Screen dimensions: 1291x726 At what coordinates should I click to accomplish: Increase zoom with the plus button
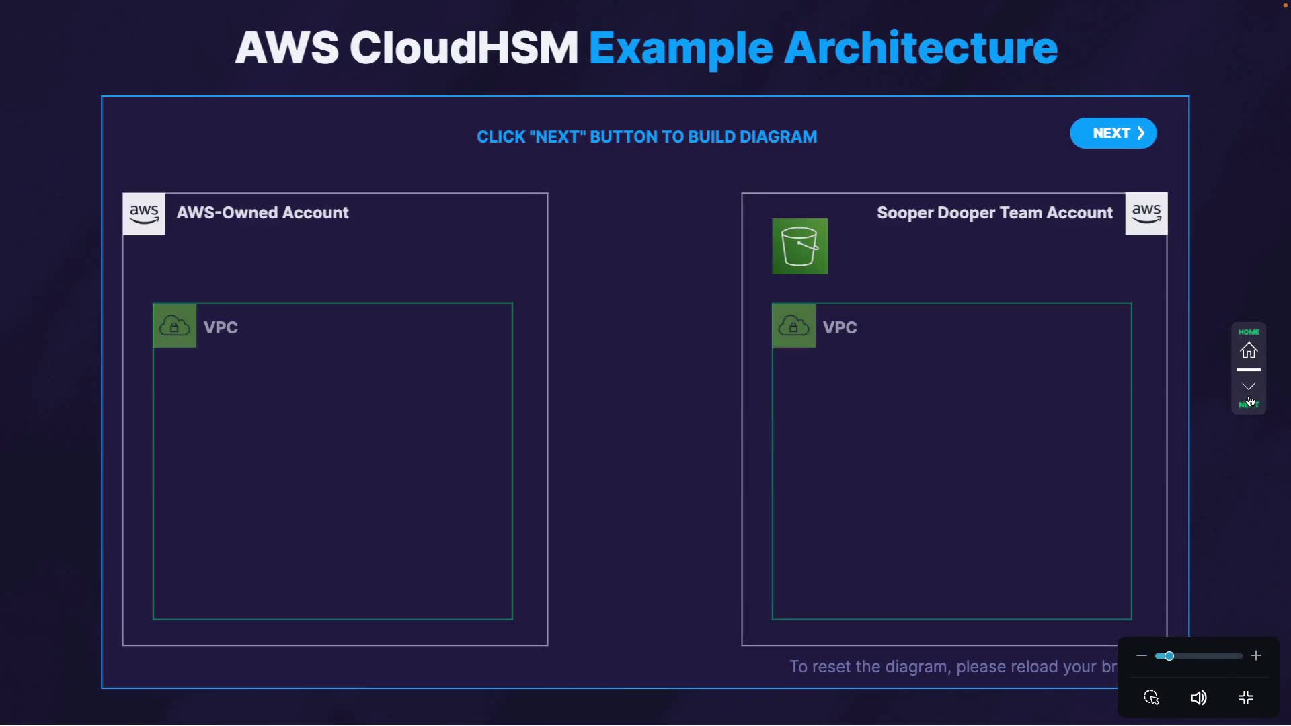(x=1256, y=655)
